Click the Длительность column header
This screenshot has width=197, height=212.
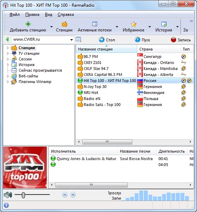coord(172,151)
